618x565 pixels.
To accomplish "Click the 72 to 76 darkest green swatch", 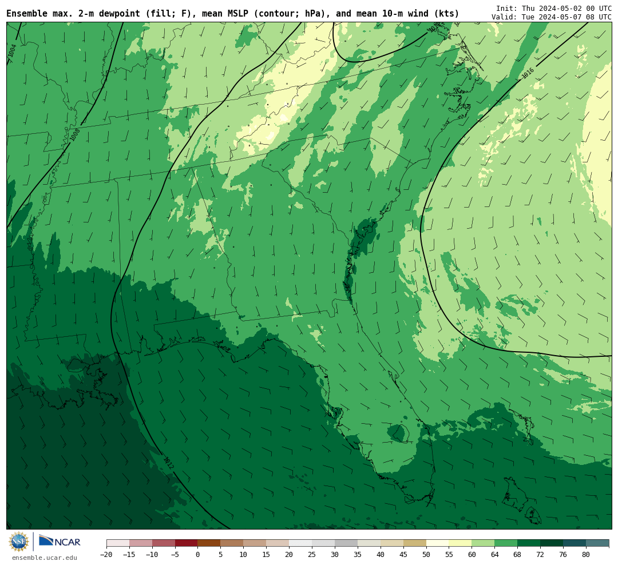I will click(552, 543).
